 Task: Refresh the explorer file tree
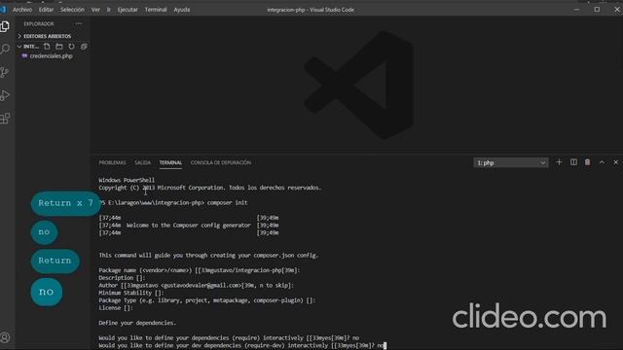click(71, 47)
